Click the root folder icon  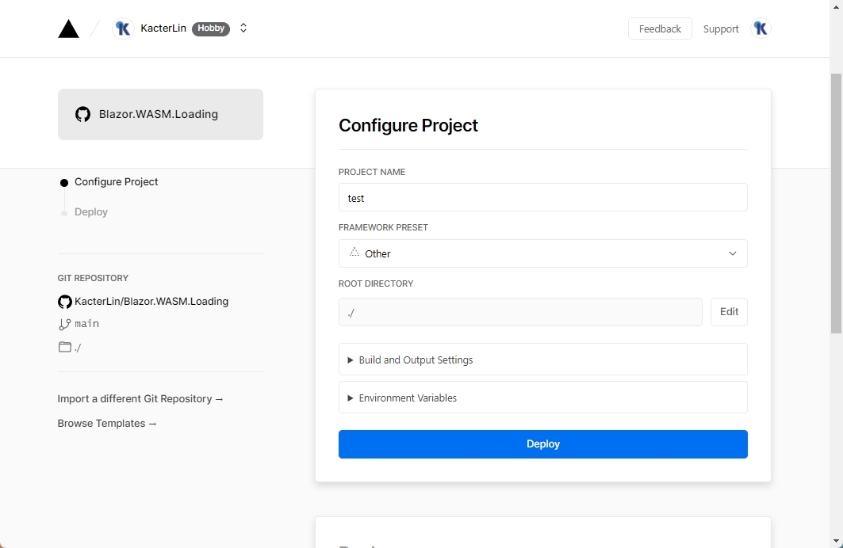65,347
